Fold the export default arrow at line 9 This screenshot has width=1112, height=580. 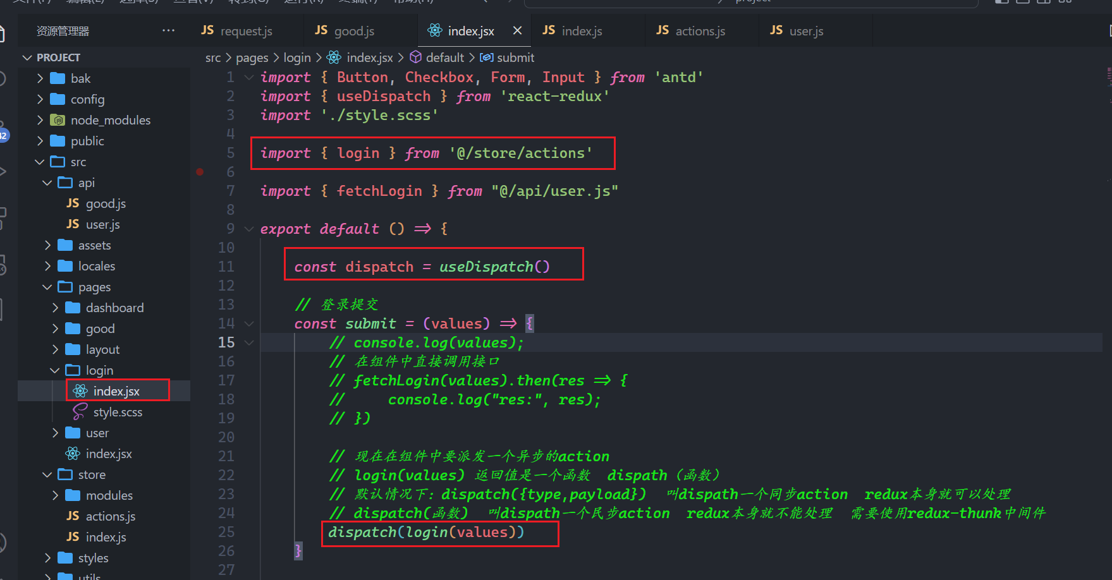tap(249, 229)
